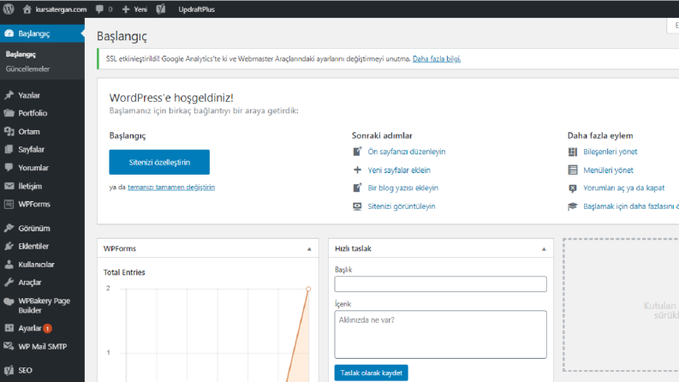
Task: Click the edit icon beside Ön sayfanızı düzenleyin
Action: click(357, 152)
